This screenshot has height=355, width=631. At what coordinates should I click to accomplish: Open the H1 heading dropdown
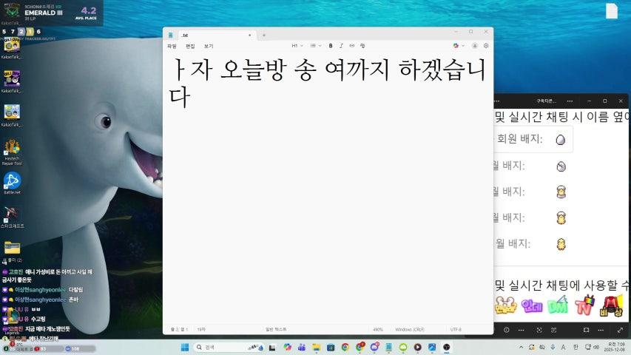[x=297, y=46]
